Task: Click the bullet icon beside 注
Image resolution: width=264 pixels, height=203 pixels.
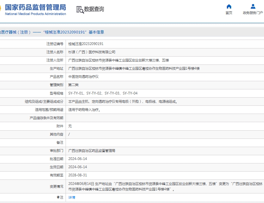Action: (58, 197)
